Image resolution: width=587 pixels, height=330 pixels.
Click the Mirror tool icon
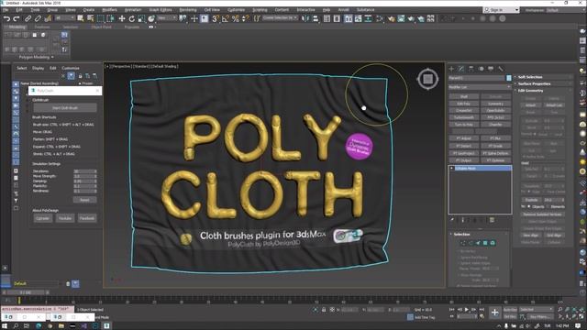(305, 18)
